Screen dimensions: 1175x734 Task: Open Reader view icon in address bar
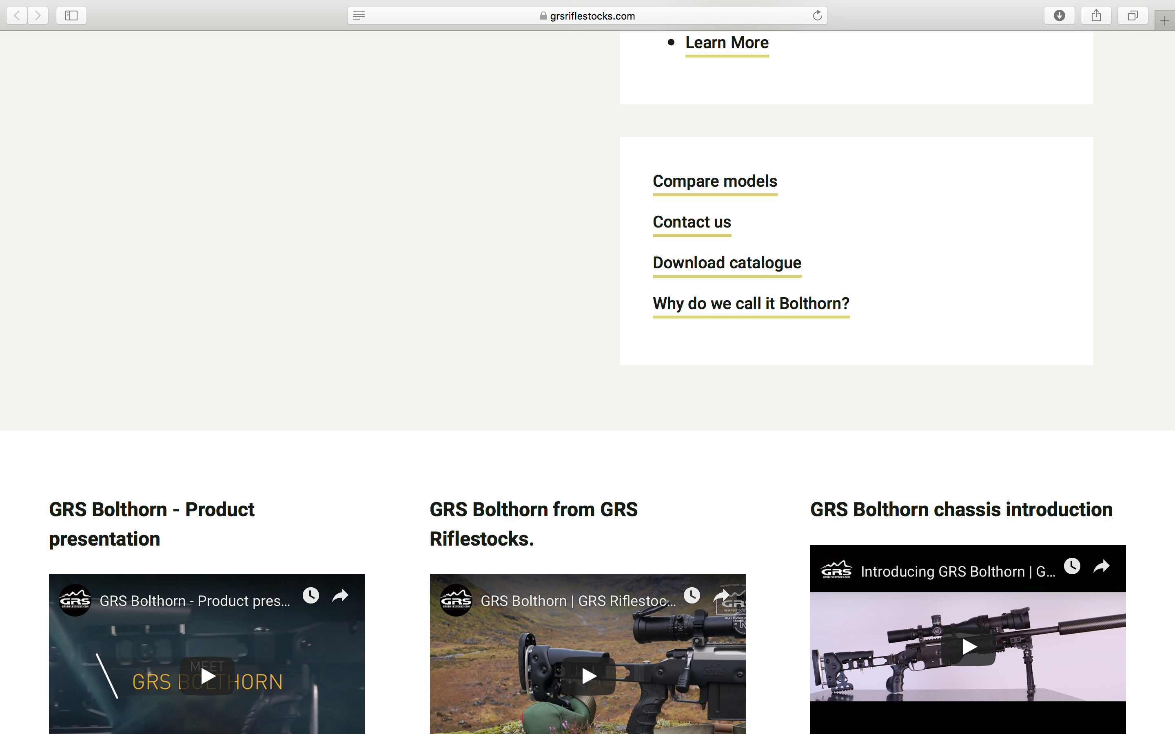359,15
